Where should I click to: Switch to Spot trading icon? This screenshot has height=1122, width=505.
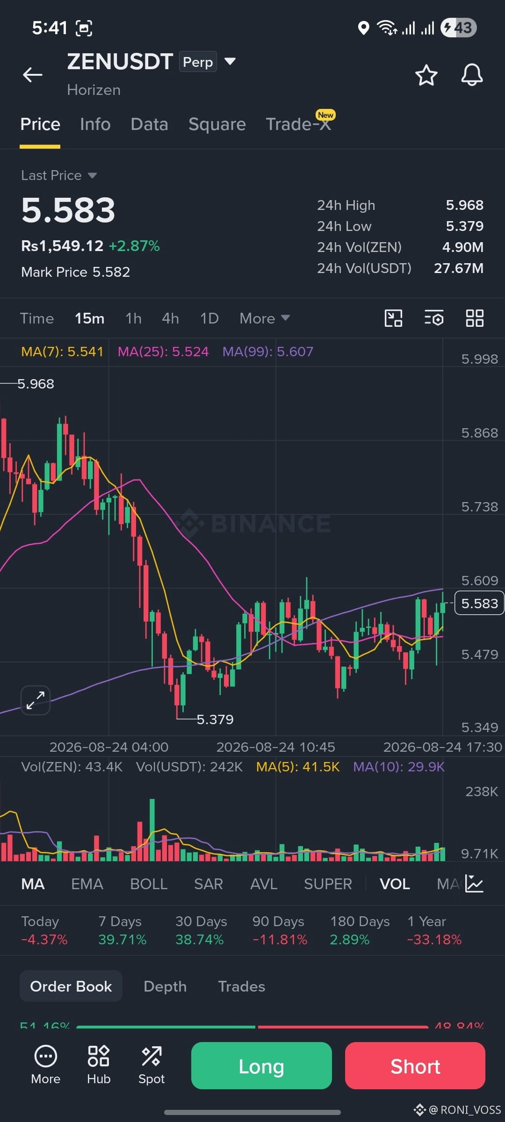151,1065
